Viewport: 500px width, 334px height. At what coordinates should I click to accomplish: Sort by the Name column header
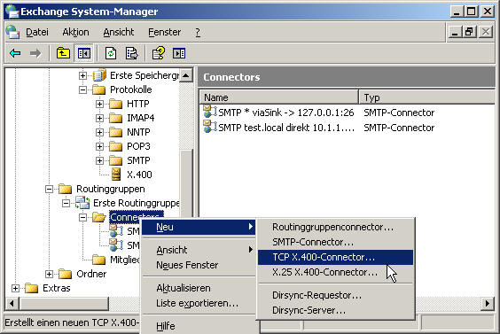pos(278,97)
